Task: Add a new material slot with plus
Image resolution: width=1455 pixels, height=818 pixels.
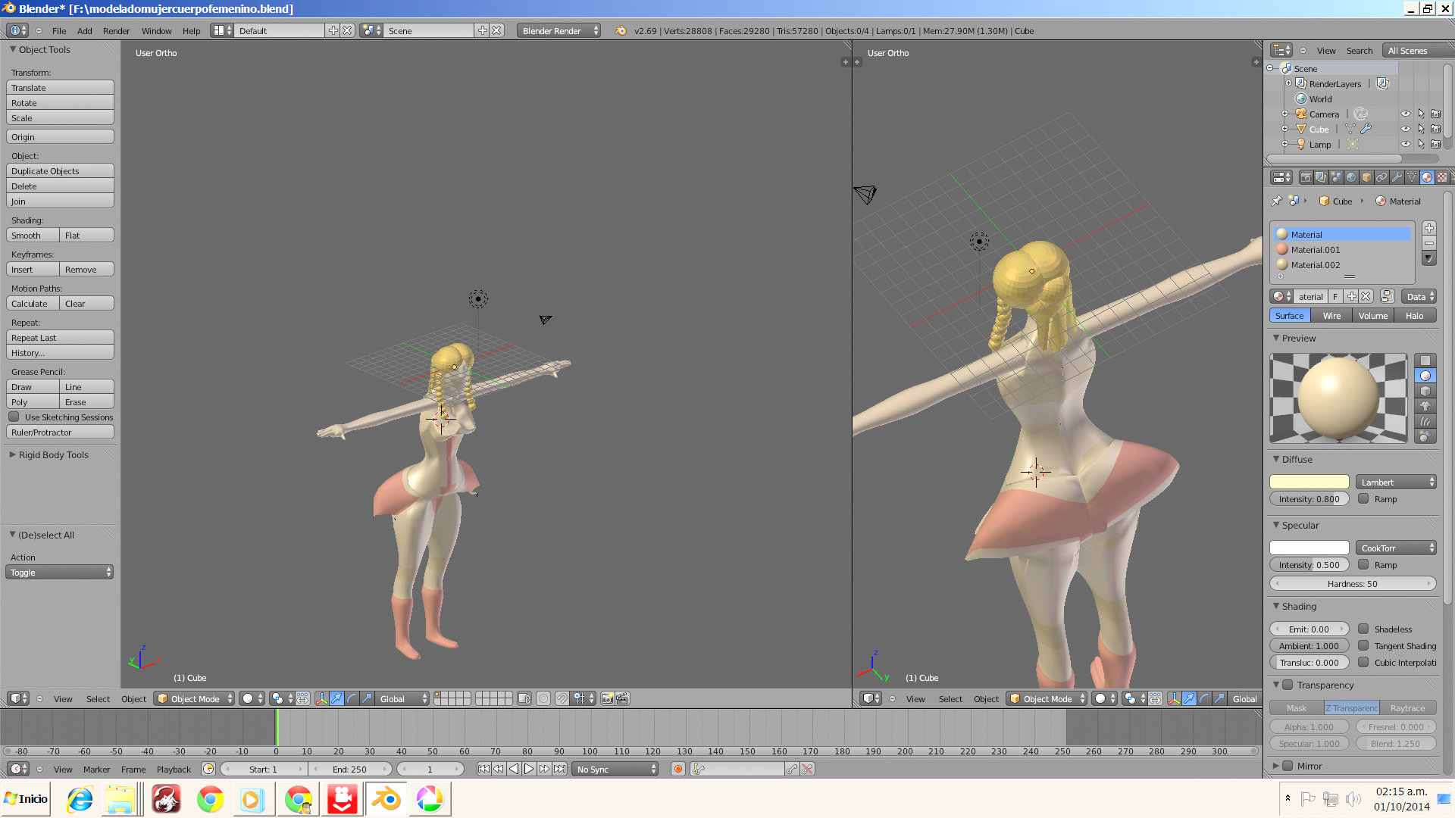Action: [1428, 228]
